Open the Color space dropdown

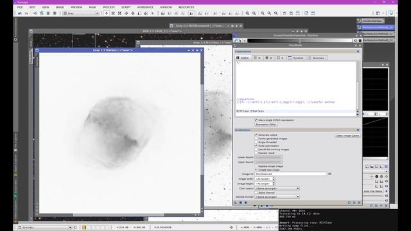click(277, 189)
